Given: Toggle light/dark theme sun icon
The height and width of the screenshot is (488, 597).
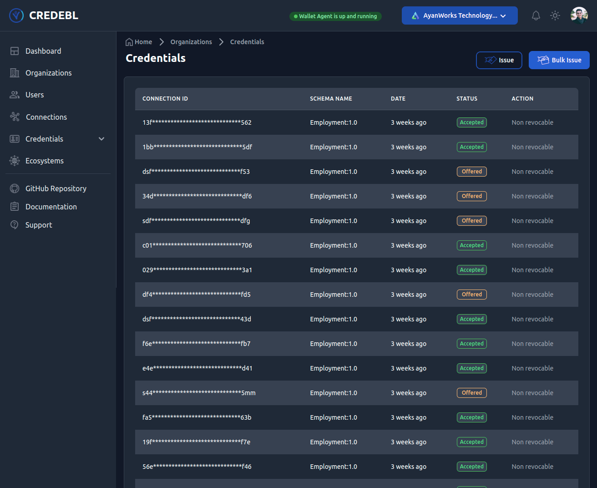Looking at the screenshot, I should pos(555,15).
